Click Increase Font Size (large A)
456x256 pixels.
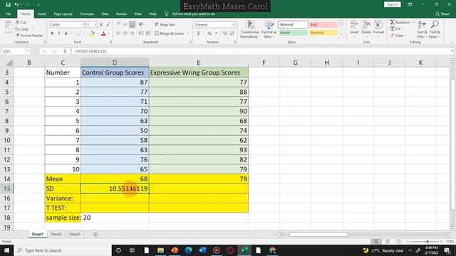101,25
